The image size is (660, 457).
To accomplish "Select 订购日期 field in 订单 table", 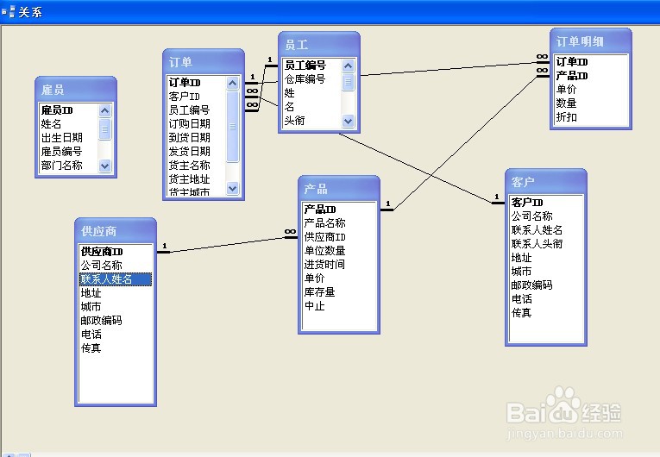I will (197, 124).
